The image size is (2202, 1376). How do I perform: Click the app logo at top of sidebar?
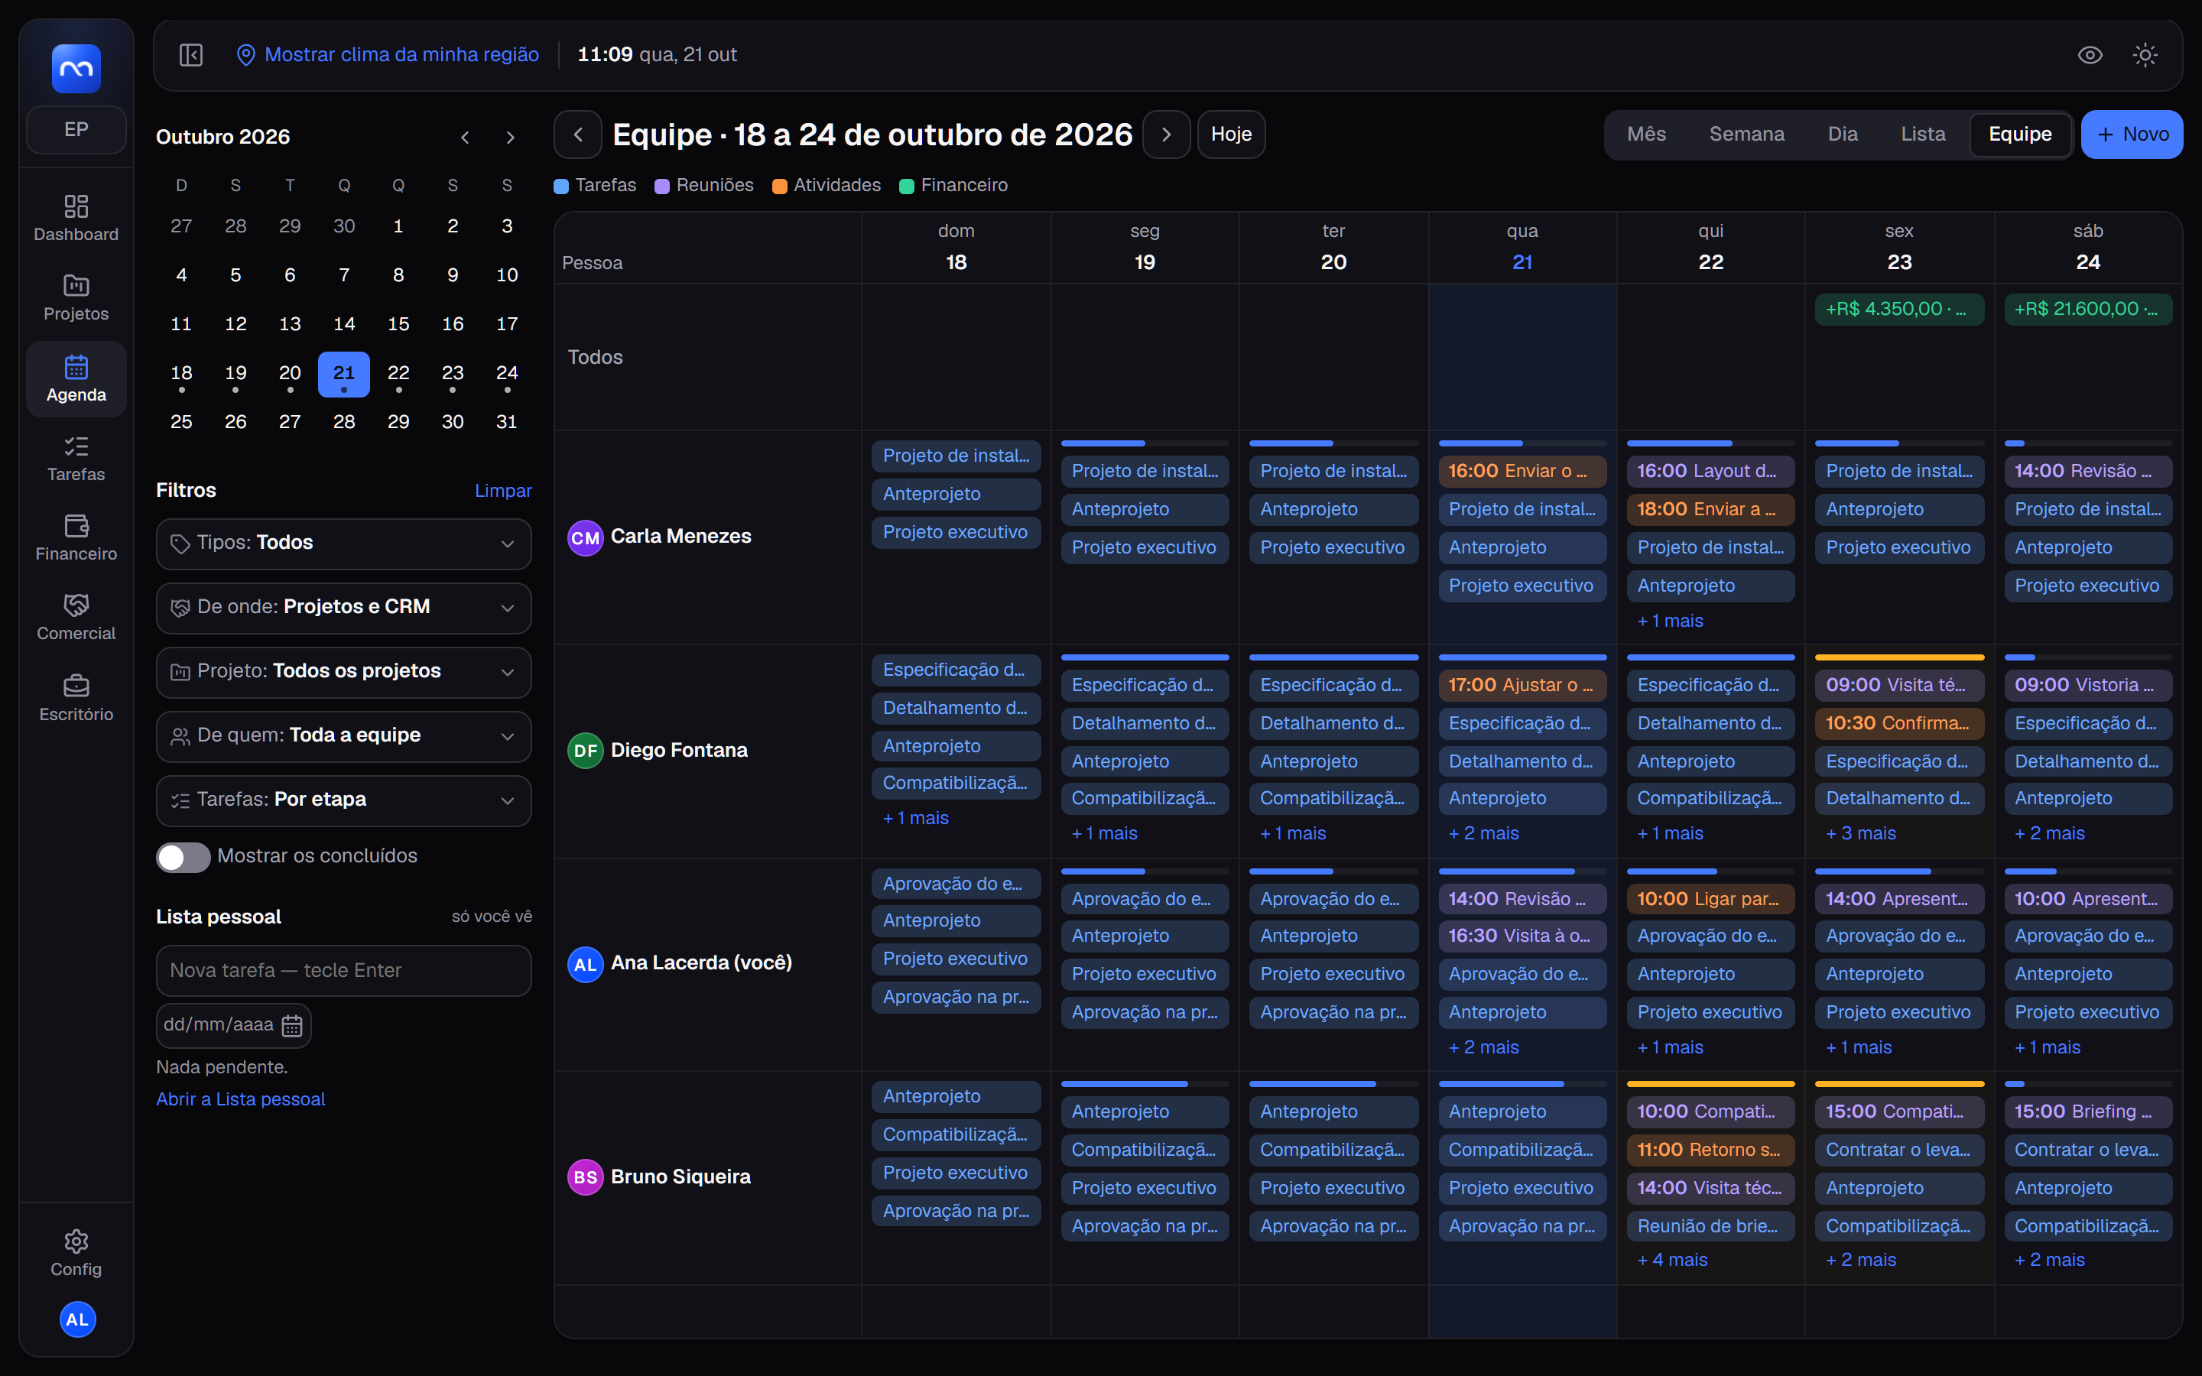click(x=76, y=69)
